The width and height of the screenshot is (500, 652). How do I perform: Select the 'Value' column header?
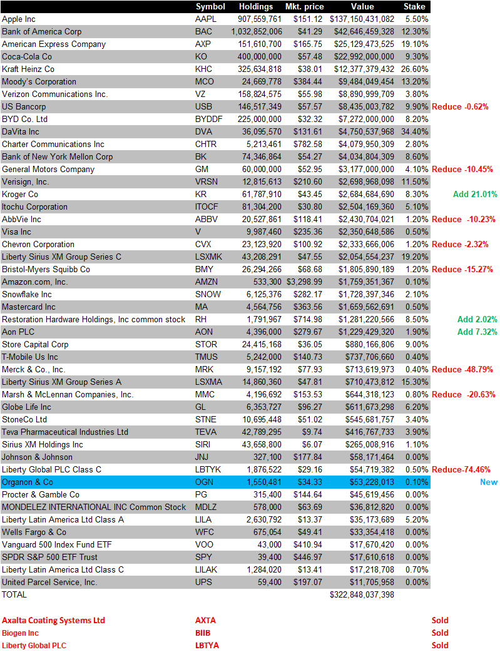[362, 7]
